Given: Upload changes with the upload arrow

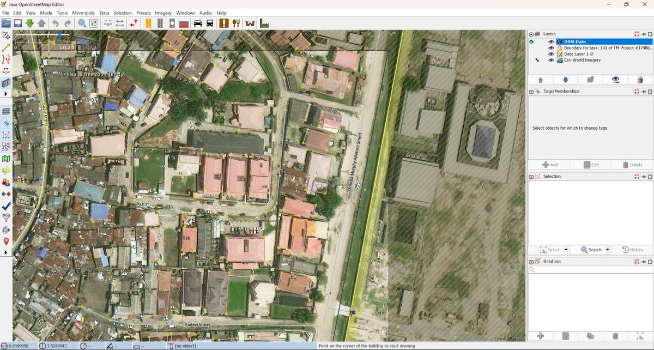Looking at the screenshot, I should tap(41, 23).
